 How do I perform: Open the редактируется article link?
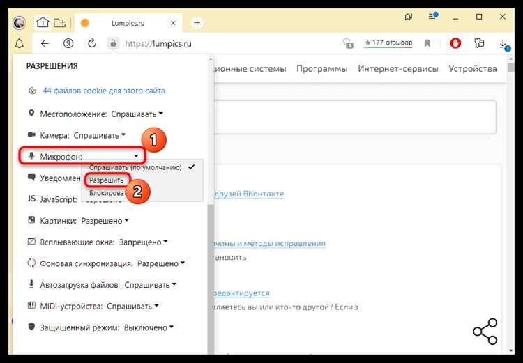pos(241,293)
